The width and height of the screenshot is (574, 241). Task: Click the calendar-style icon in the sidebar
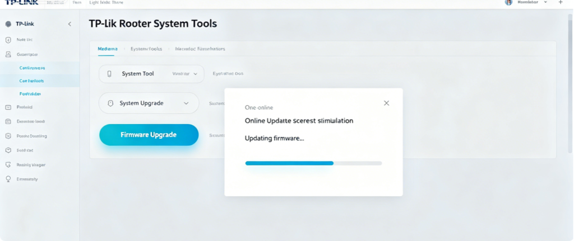point(8,121)
